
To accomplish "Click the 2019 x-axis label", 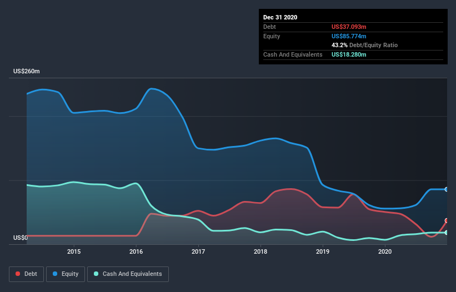I will [323, 251].
